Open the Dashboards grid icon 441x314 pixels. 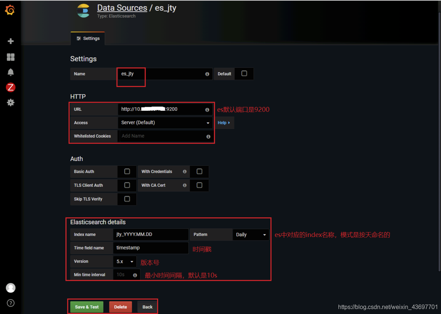pos(11,57)
